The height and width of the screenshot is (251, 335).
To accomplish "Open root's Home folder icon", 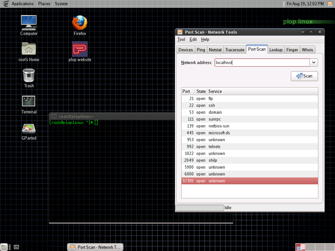I will point(29,52).
